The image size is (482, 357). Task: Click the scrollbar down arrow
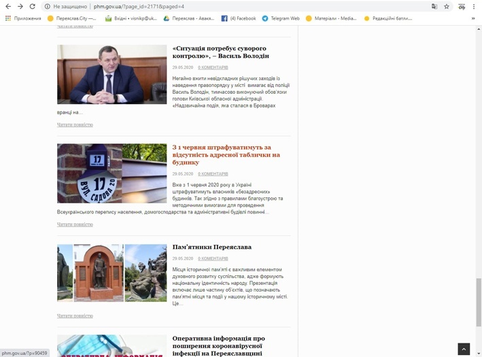[x=479, y=354]
